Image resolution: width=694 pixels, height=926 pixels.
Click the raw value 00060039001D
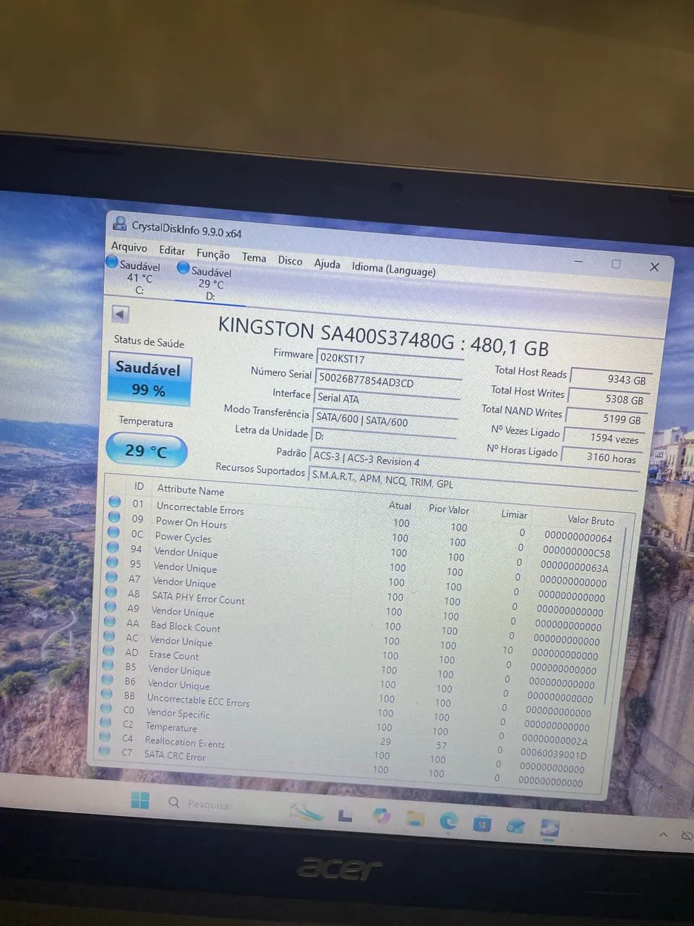tap(554, 755)
